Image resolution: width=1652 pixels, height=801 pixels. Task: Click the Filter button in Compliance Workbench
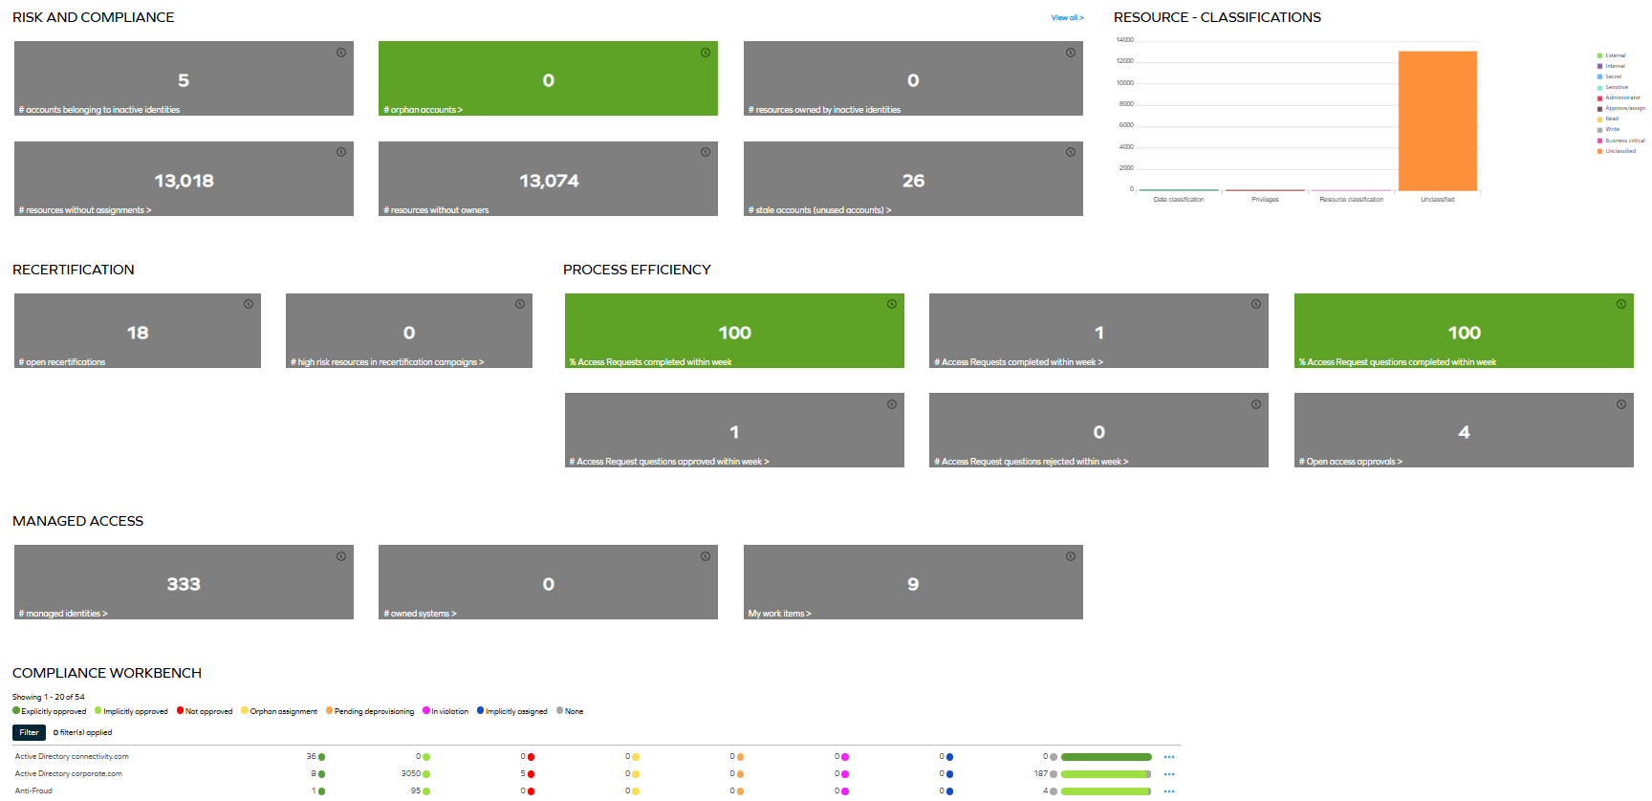29,733
